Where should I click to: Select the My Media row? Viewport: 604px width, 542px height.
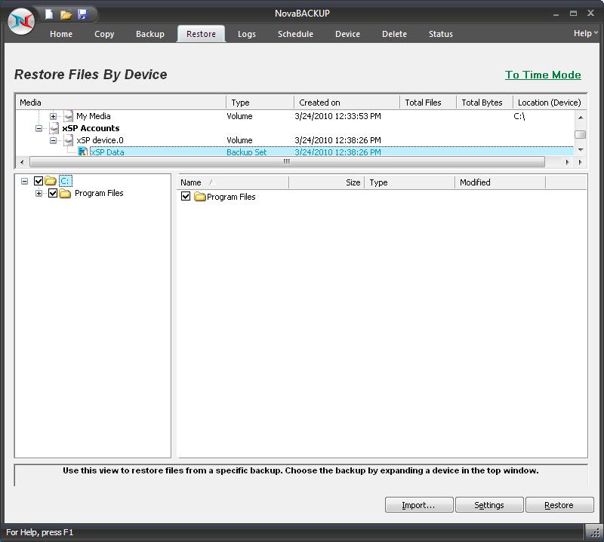coord(294,116)
